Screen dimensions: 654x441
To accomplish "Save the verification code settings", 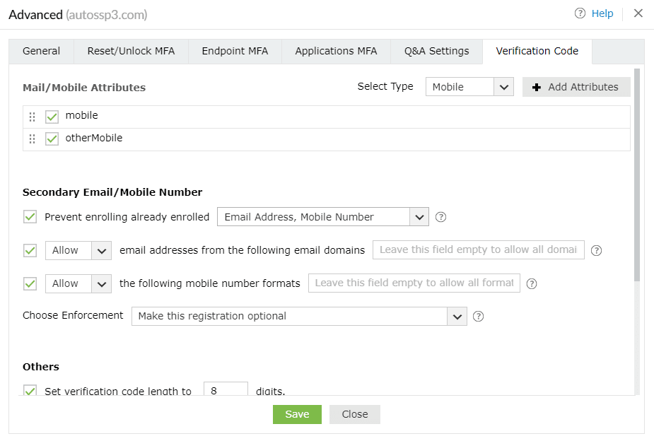I will point(297,414).
